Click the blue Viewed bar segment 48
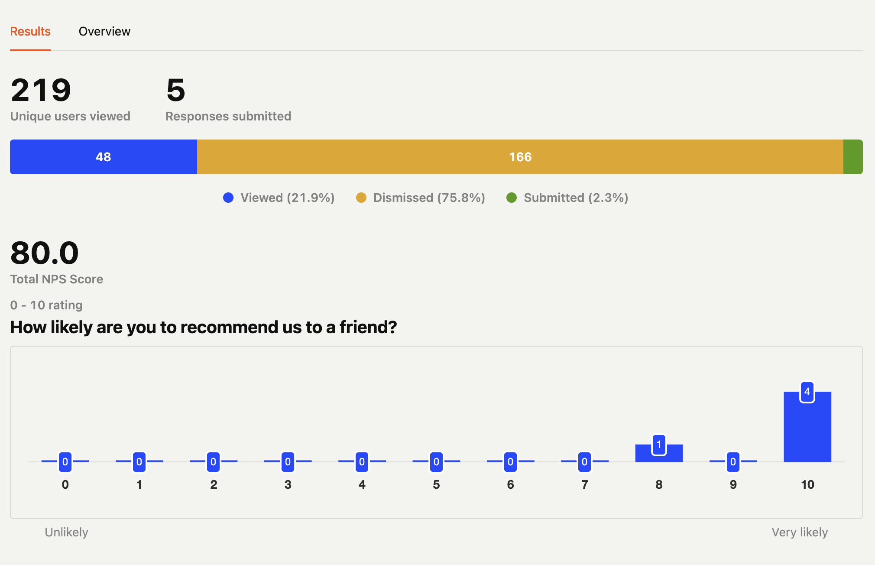Image resolution: width=875 pixels, height=565 pixels. [x=104, y=157]
